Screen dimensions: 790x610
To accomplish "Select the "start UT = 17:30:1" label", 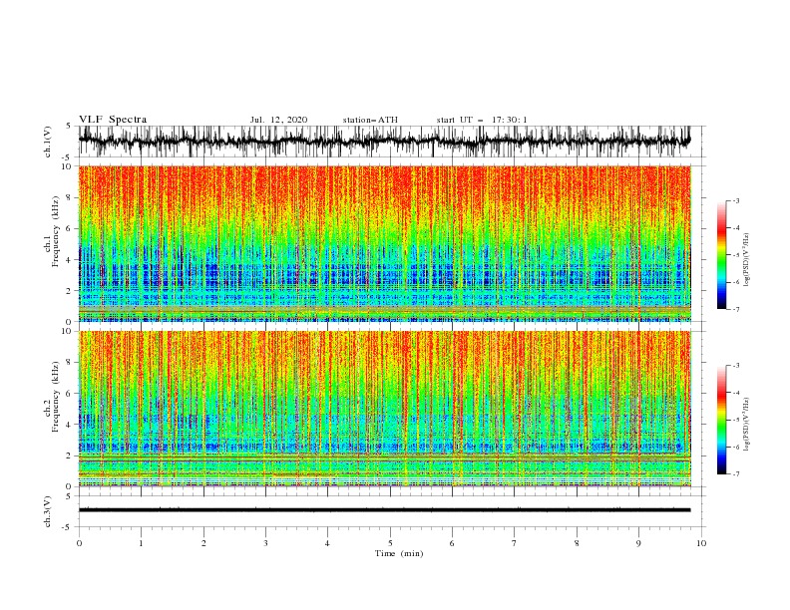I will 482,120.
